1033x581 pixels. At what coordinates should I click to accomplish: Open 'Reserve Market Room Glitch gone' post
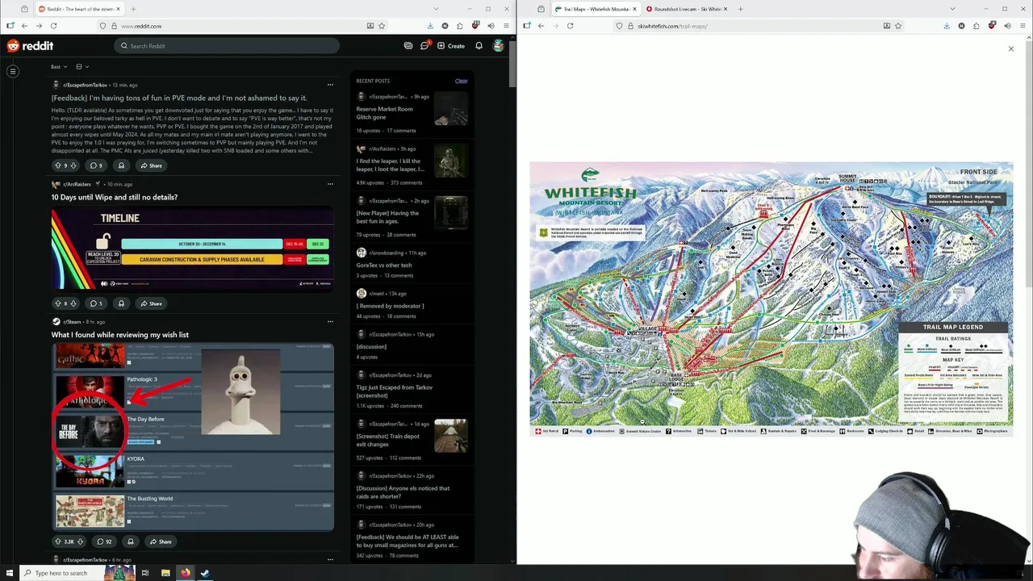[x=384, y=113]
